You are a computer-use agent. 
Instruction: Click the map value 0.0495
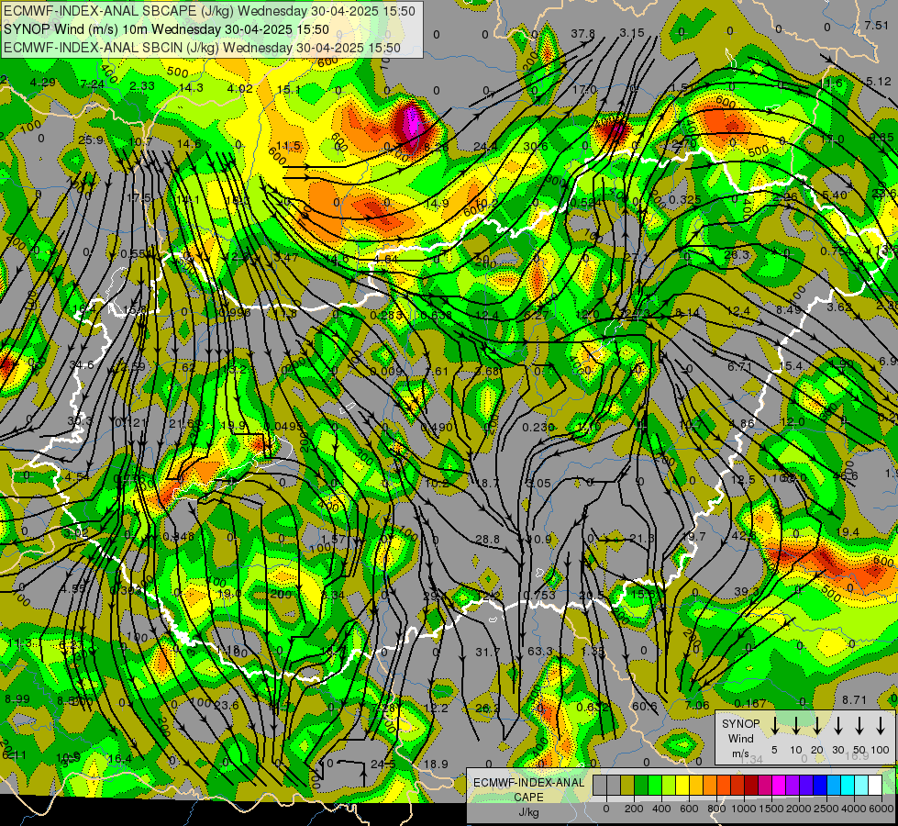point(284,426)
